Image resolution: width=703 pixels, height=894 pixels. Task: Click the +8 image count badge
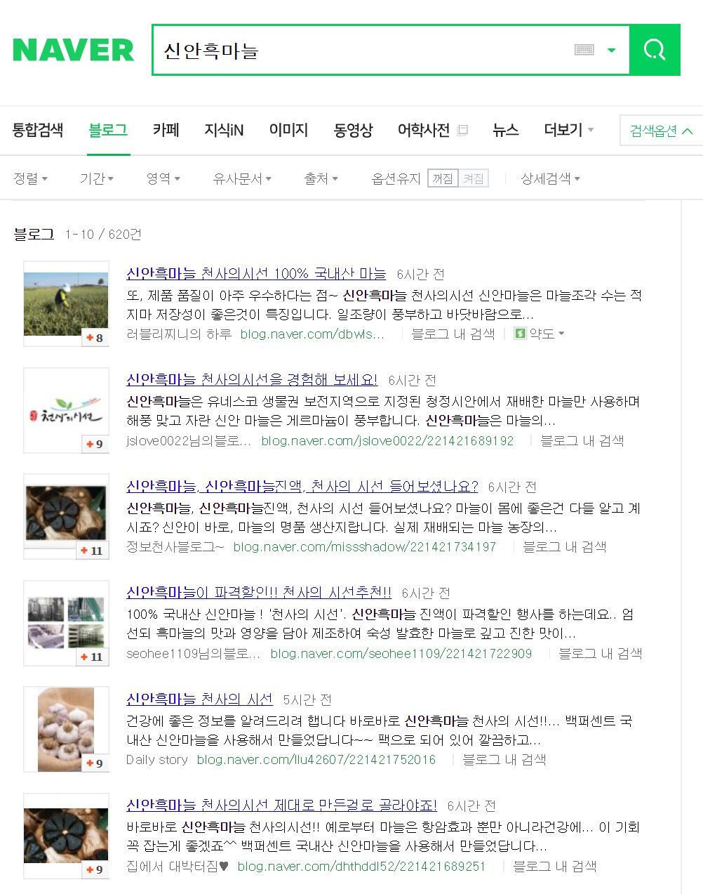pyautogui.click(x=95, y=338)
